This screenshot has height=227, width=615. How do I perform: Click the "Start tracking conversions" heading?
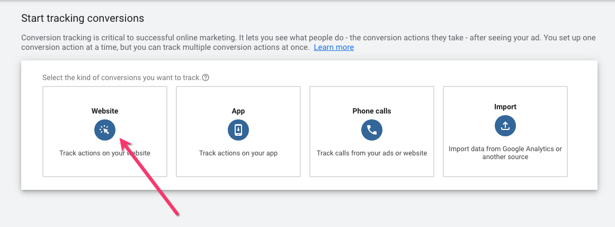coord(83,18)
